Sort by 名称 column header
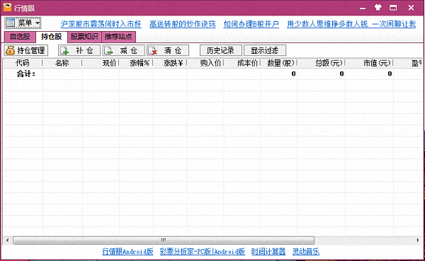This screenshot has height=261, width=425. point(62,63)
